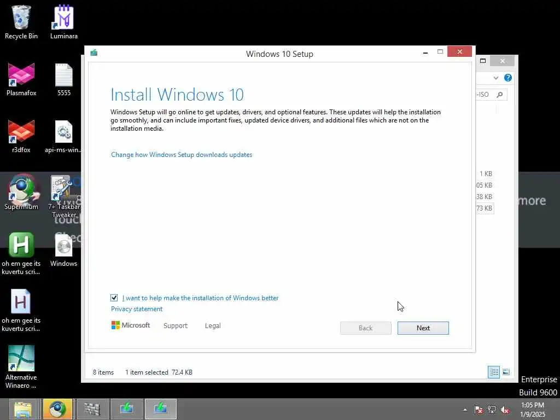Open File Explorer from the taskbar
This screenshot has width=560, height=420.
[x=23, y=409]
